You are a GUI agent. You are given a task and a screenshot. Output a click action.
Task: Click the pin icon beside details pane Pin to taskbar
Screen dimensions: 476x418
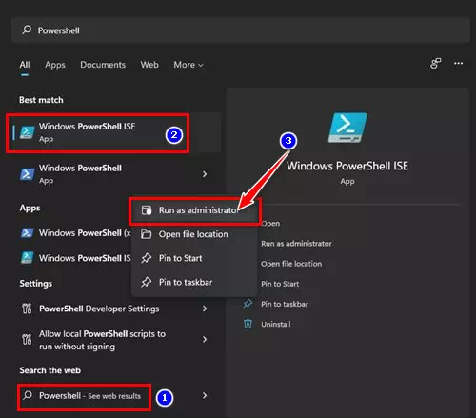[248, 304]
